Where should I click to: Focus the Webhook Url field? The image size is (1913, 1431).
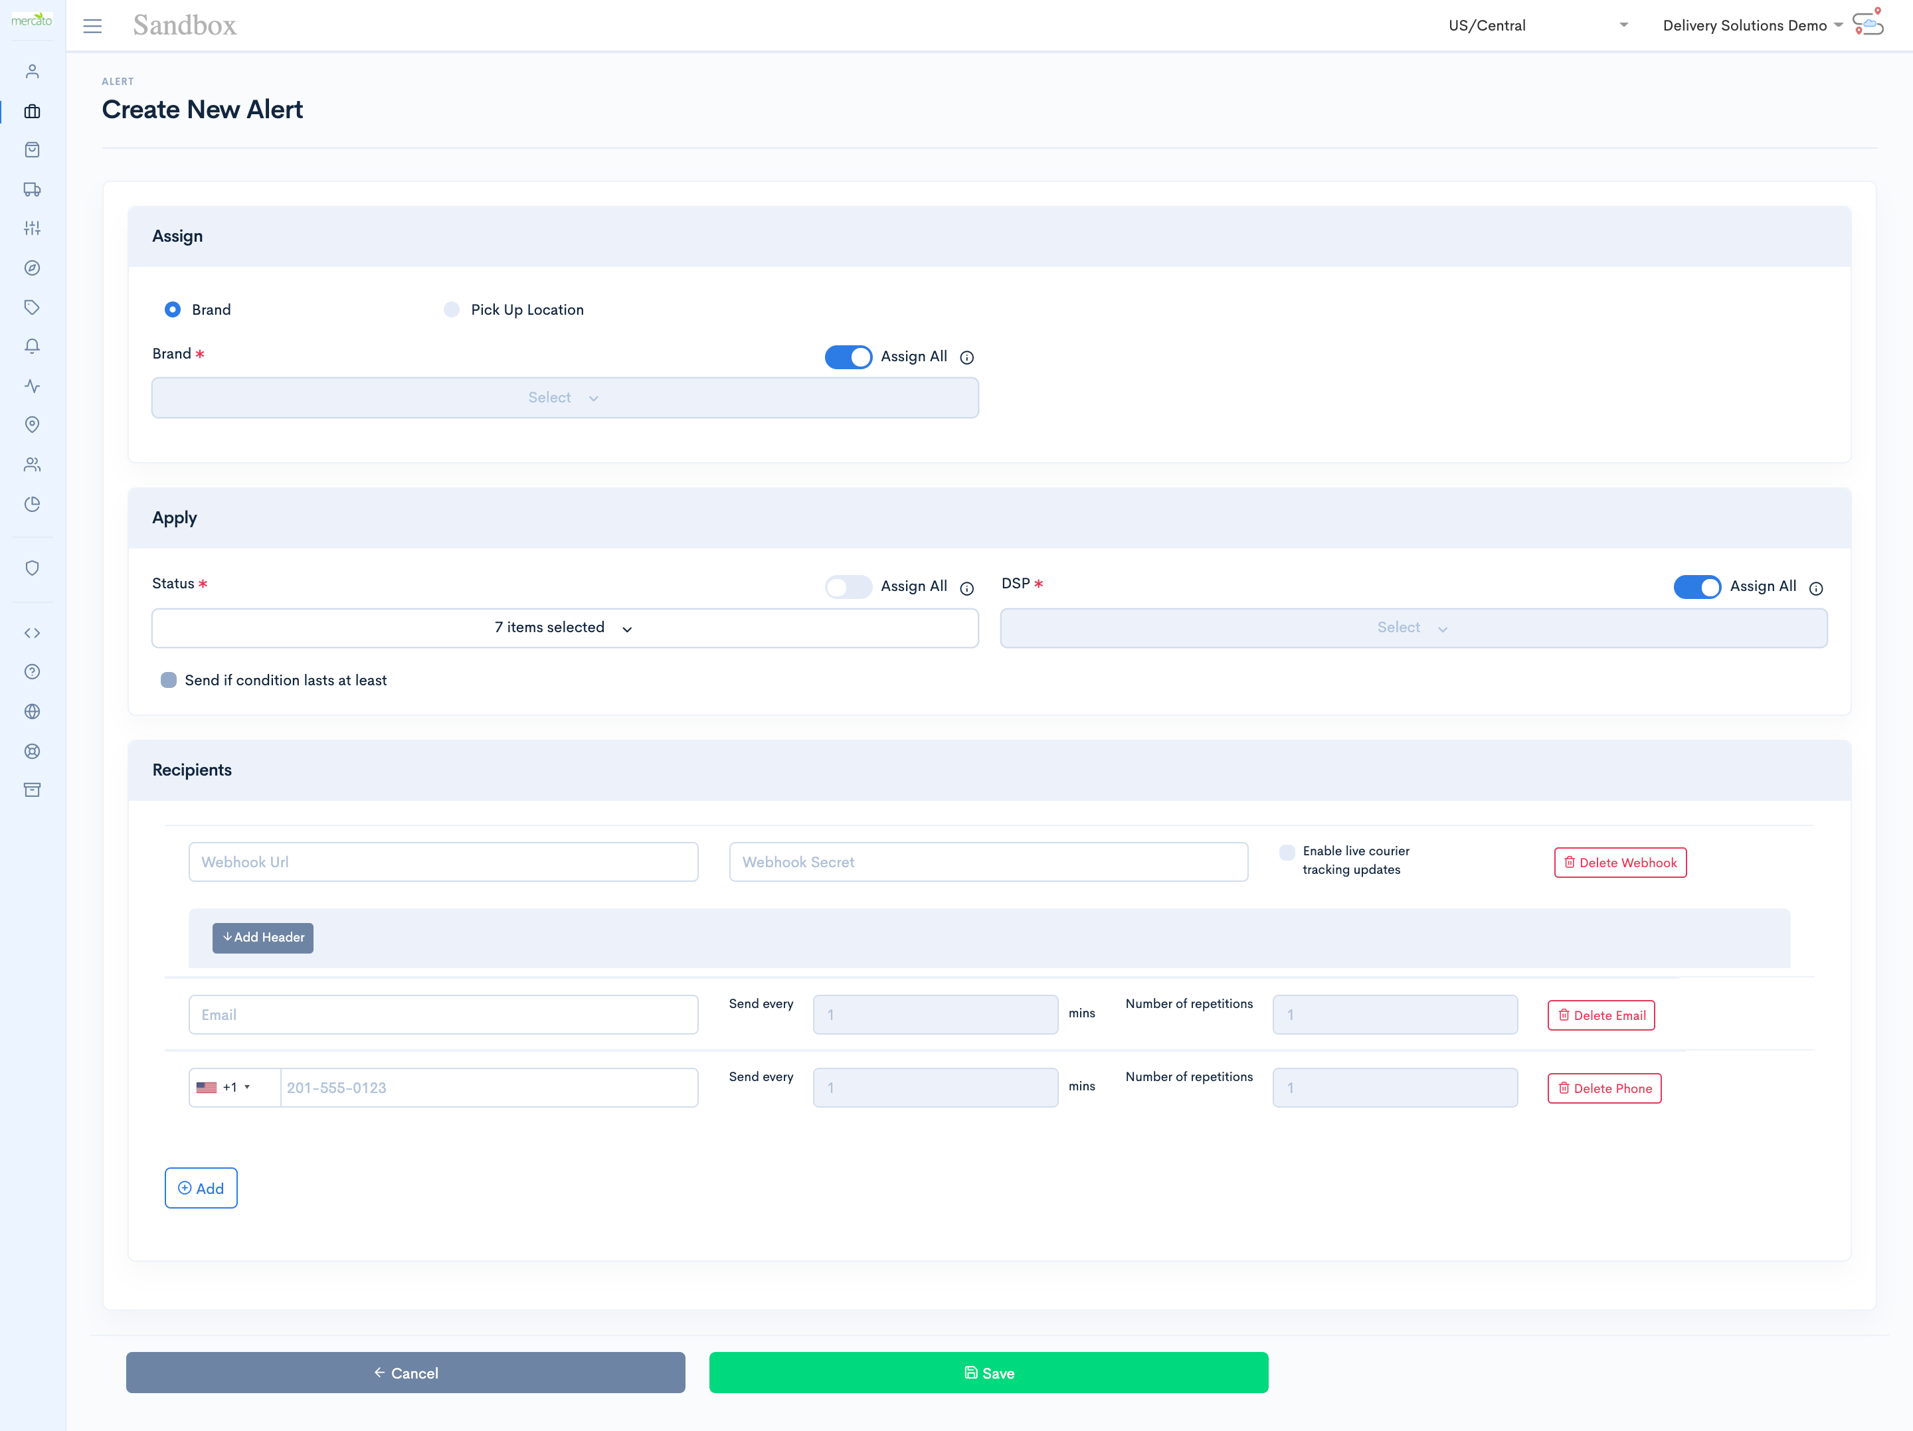(x=444, y=862)
